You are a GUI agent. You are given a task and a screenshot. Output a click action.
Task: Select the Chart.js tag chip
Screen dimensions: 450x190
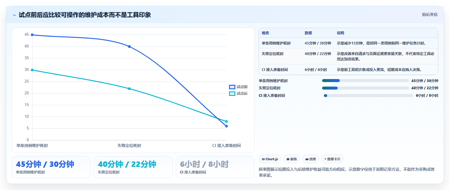270,159
